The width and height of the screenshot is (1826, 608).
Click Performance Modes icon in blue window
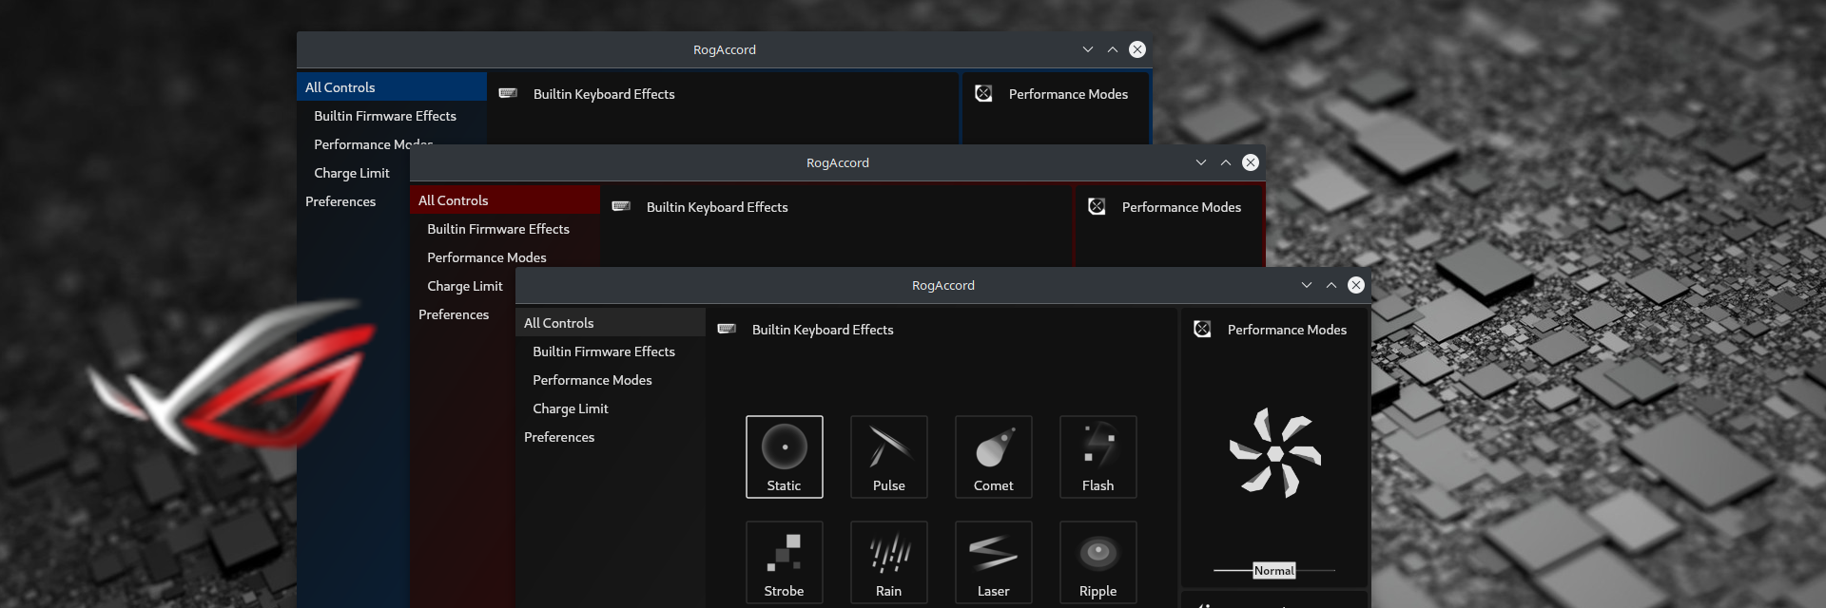(x=983, y=93)
